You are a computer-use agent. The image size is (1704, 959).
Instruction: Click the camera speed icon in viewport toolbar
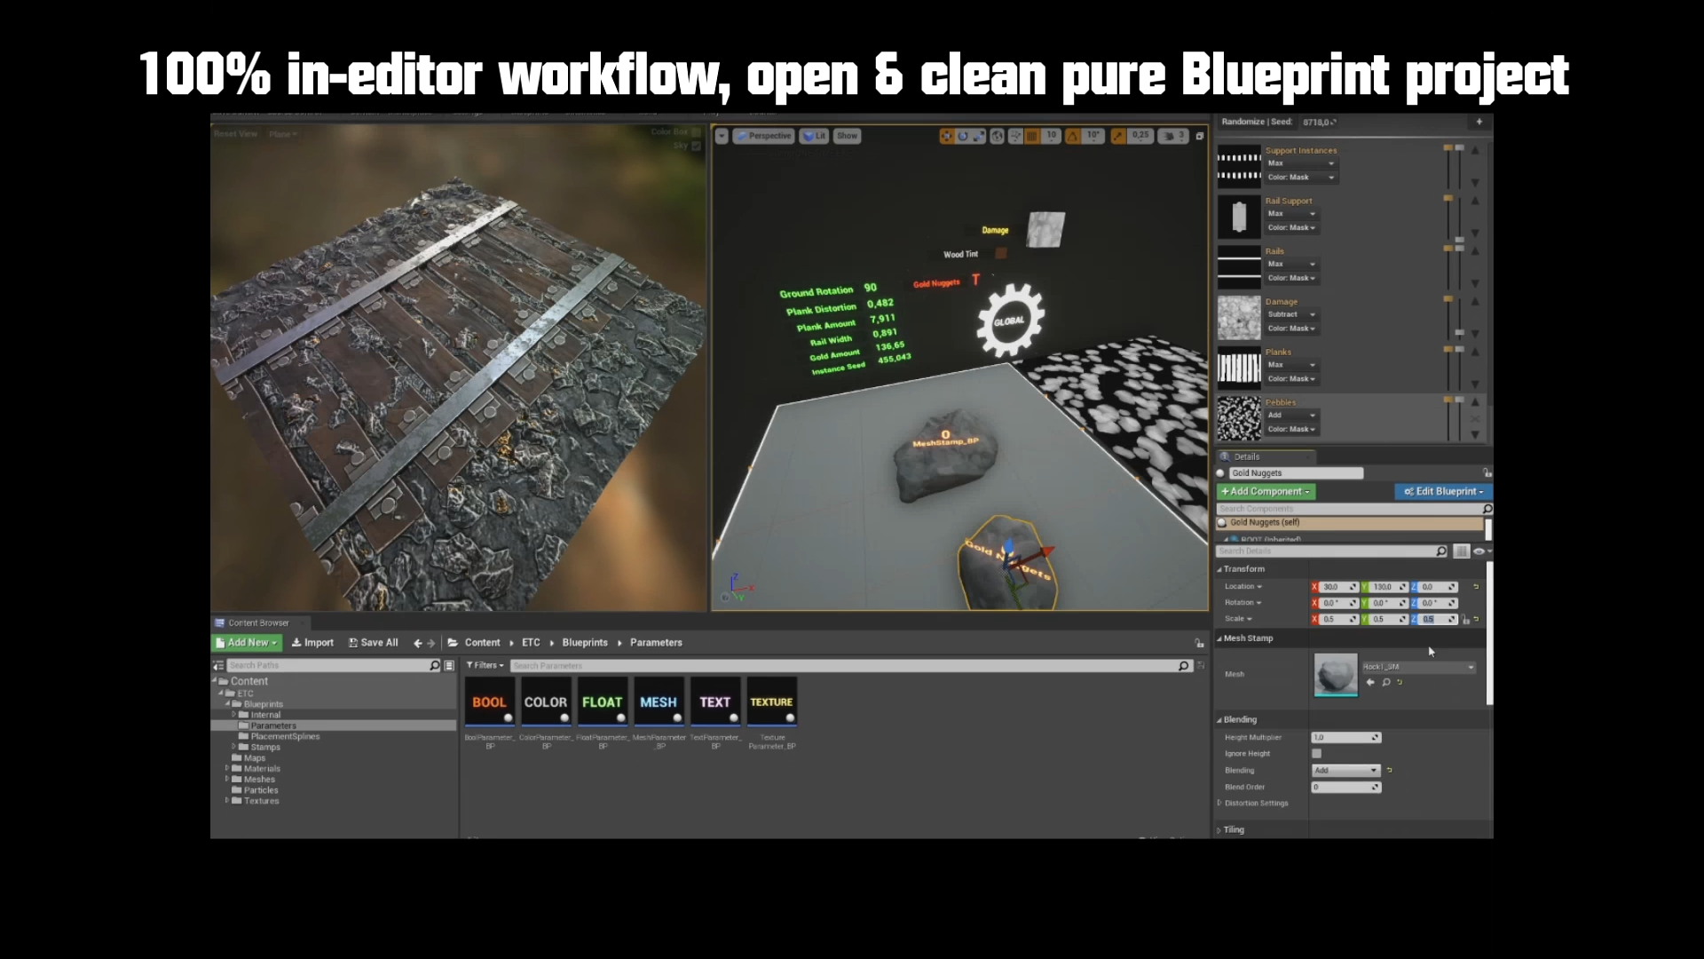click(x=1169, y=136)
